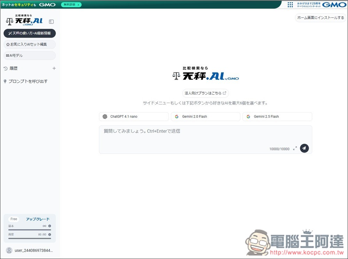Viewport: 348px width, 259px height.
Task: Click the Google icon on Gemini 2.5 Flash
Action: click(248, 117)
